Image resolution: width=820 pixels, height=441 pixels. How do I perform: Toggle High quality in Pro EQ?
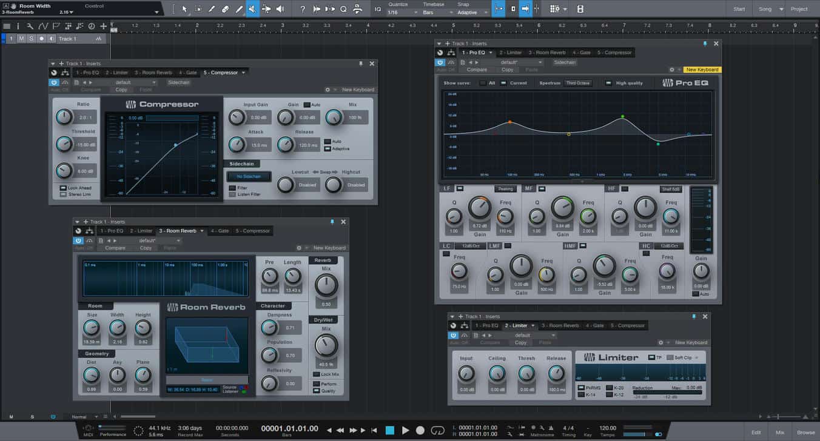(x=608, y=83)
